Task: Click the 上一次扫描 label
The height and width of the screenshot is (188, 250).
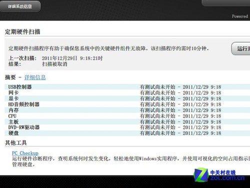Action: tap(22, 58)
